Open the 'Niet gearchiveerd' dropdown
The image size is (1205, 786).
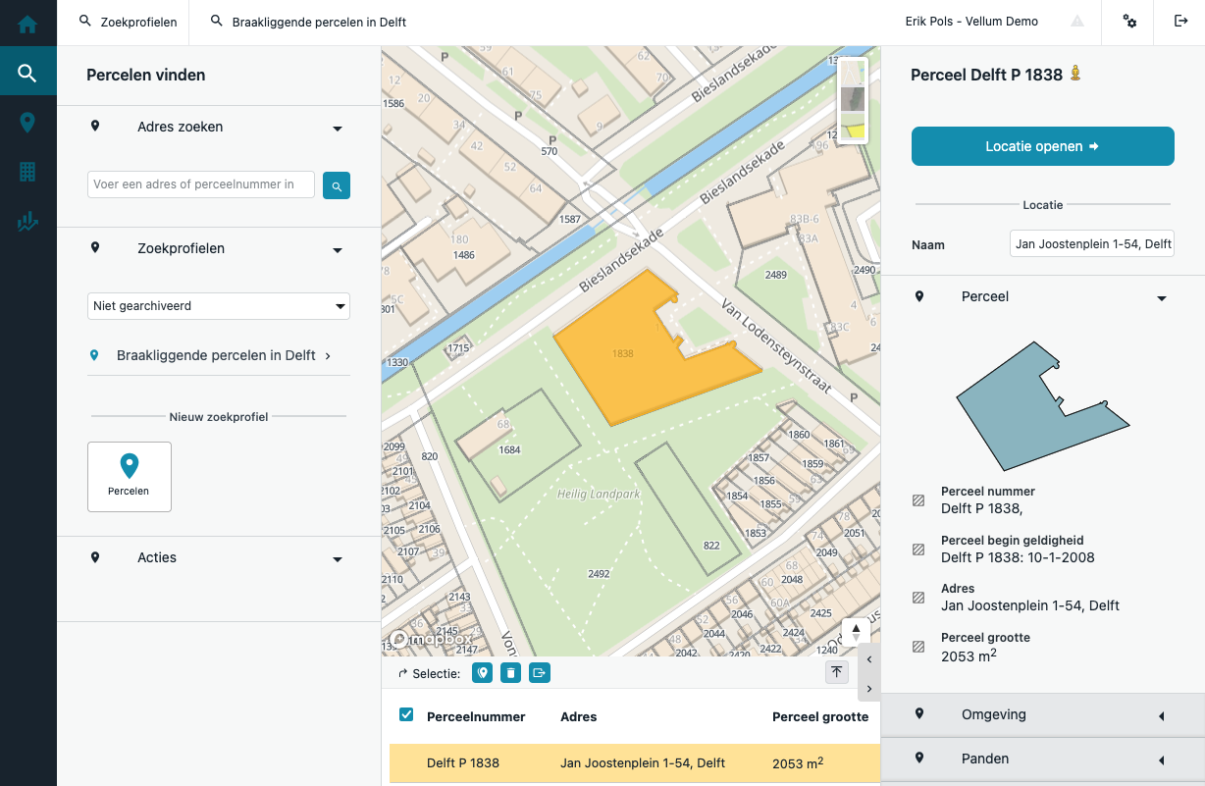[218, 306]
